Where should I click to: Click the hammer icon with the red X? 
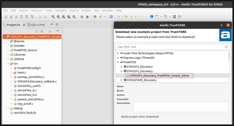point(63,17)
